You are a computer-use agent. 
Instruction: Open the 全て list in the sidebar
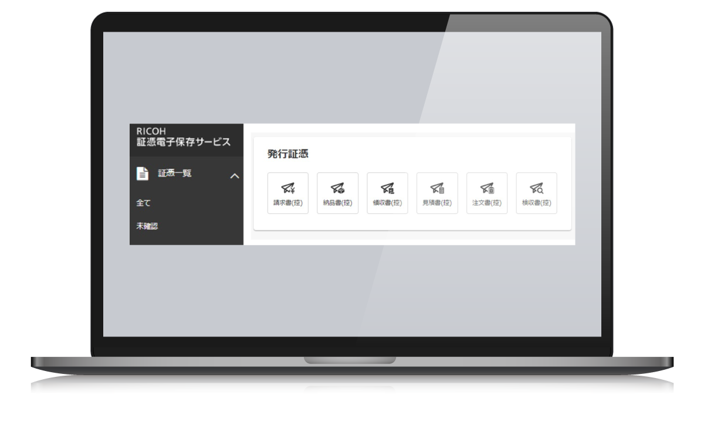(144, 203)
